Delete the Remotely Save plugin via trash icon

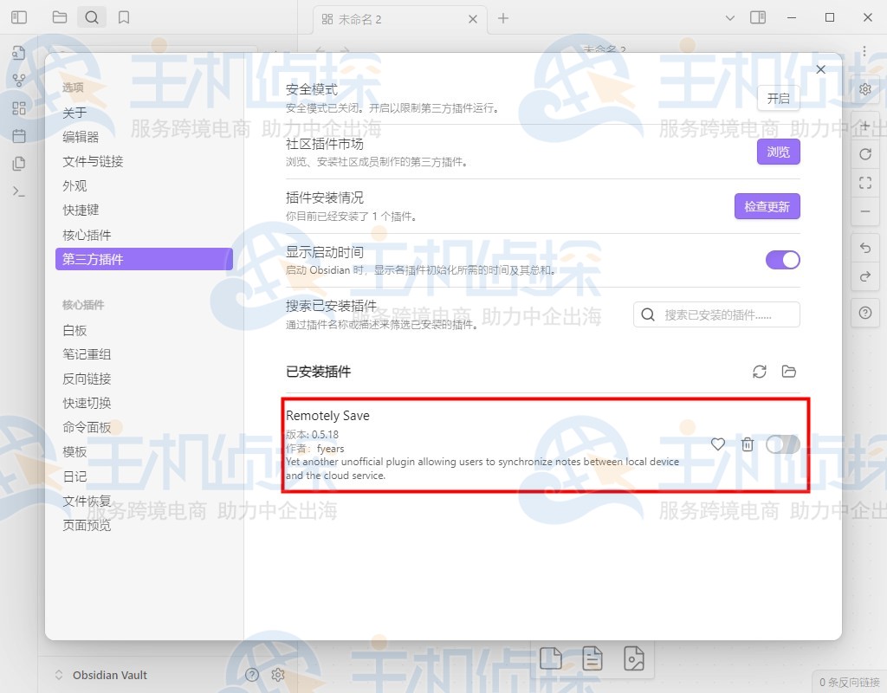[x=748, y=444]
